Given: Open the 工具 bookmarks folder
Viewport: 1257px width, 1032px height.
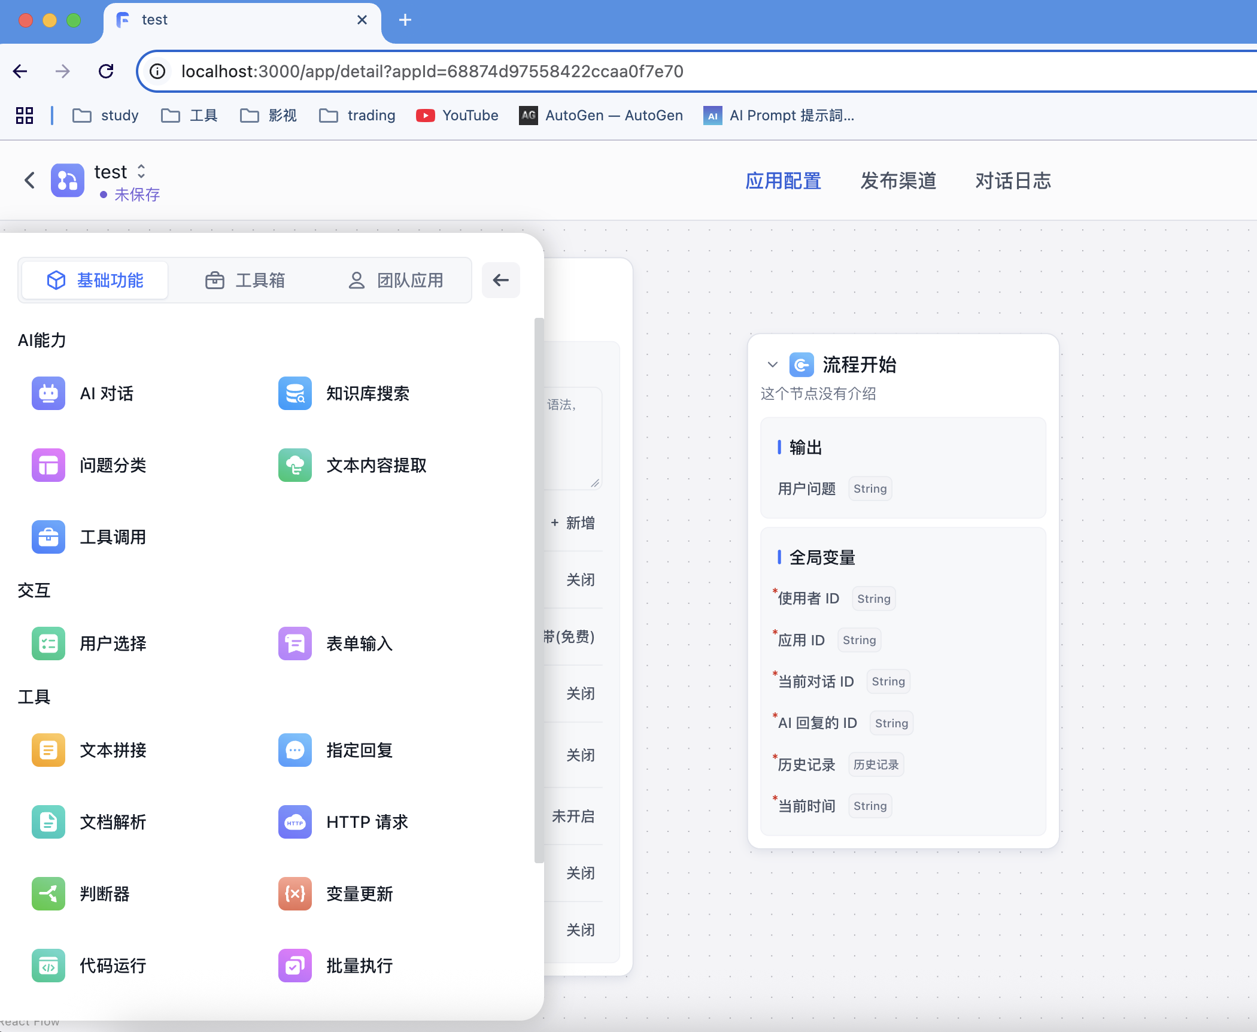Looking at the screenshot, I should click(x=189, y=116).
